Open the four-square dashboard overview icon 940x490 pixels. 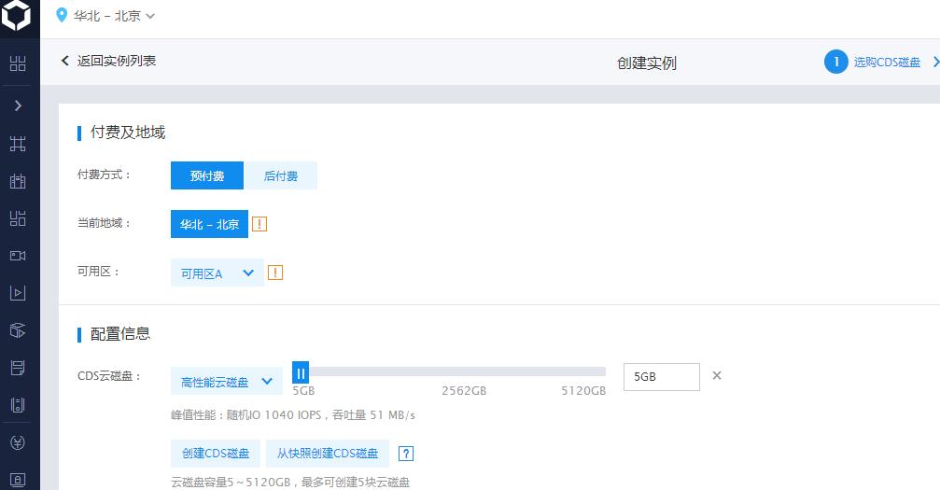[18, 63]
